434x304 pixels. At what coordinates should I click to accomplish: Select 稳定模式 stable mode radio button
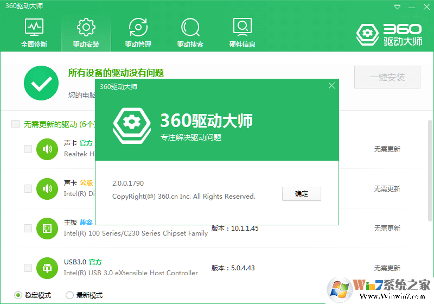point(18,295)
